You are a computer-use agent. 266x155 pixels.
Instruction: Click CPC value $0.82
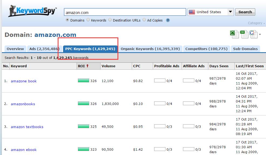(138, 81)
